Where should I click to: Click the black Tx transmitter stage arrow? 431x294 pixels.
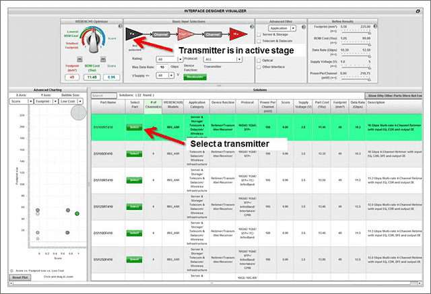(131, 34)
